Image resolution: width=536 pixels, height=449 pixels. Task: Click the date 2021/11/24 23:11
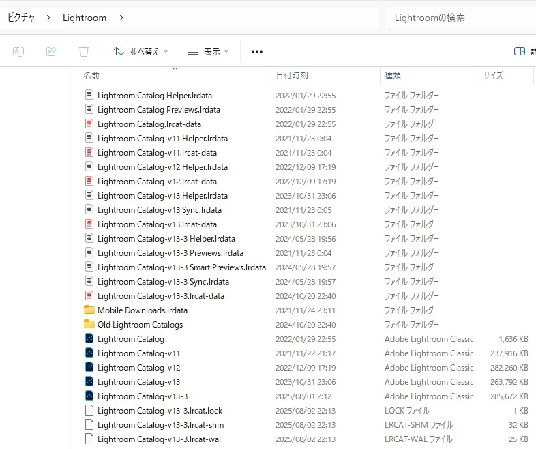coord(306,310)
